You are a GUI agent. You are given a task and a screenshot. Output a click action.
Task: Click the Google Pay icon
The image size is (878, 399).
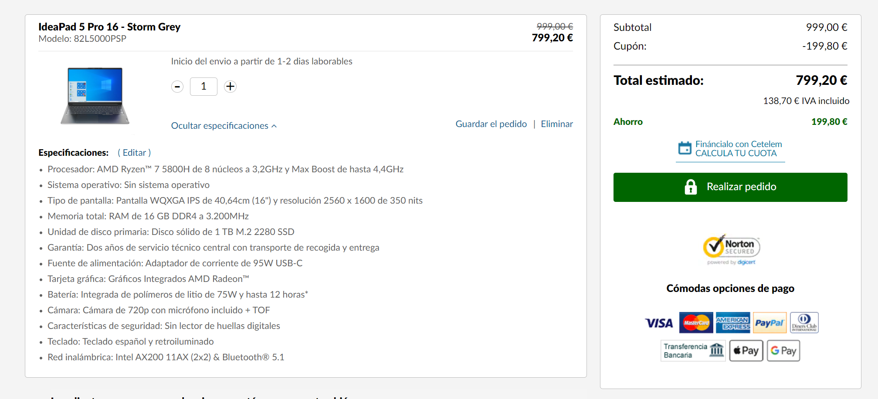(783, 351)
